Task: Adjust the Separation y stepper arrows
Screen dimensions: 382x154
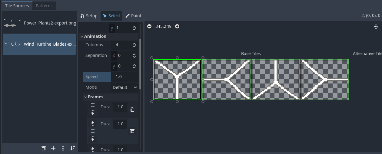Action: [134, 66]
